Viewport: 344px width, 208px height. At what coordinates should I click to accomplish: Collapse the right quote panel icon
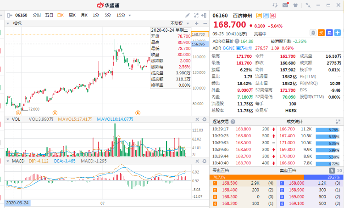pyautogui.click(x=204, y=15)
